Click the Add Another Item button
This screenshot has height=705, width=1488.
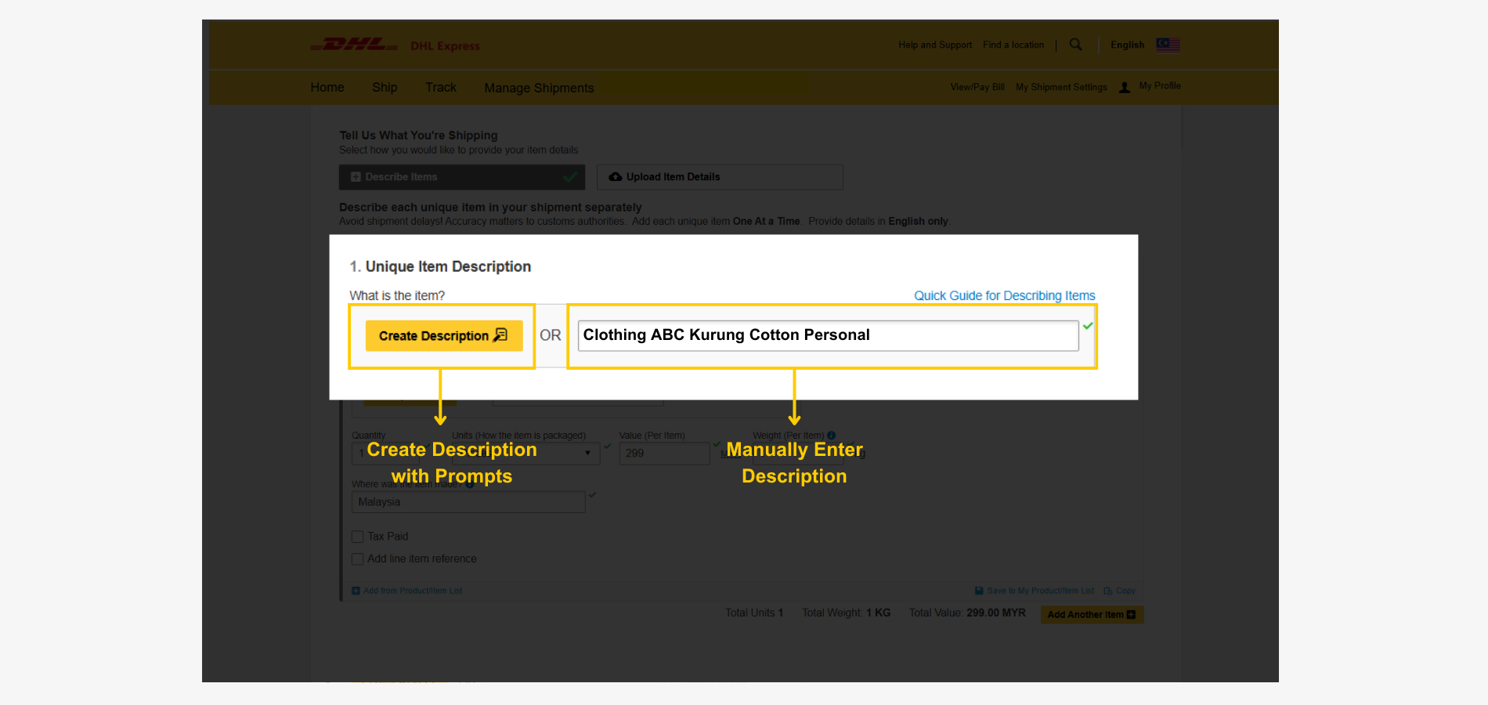point(1092,615)
